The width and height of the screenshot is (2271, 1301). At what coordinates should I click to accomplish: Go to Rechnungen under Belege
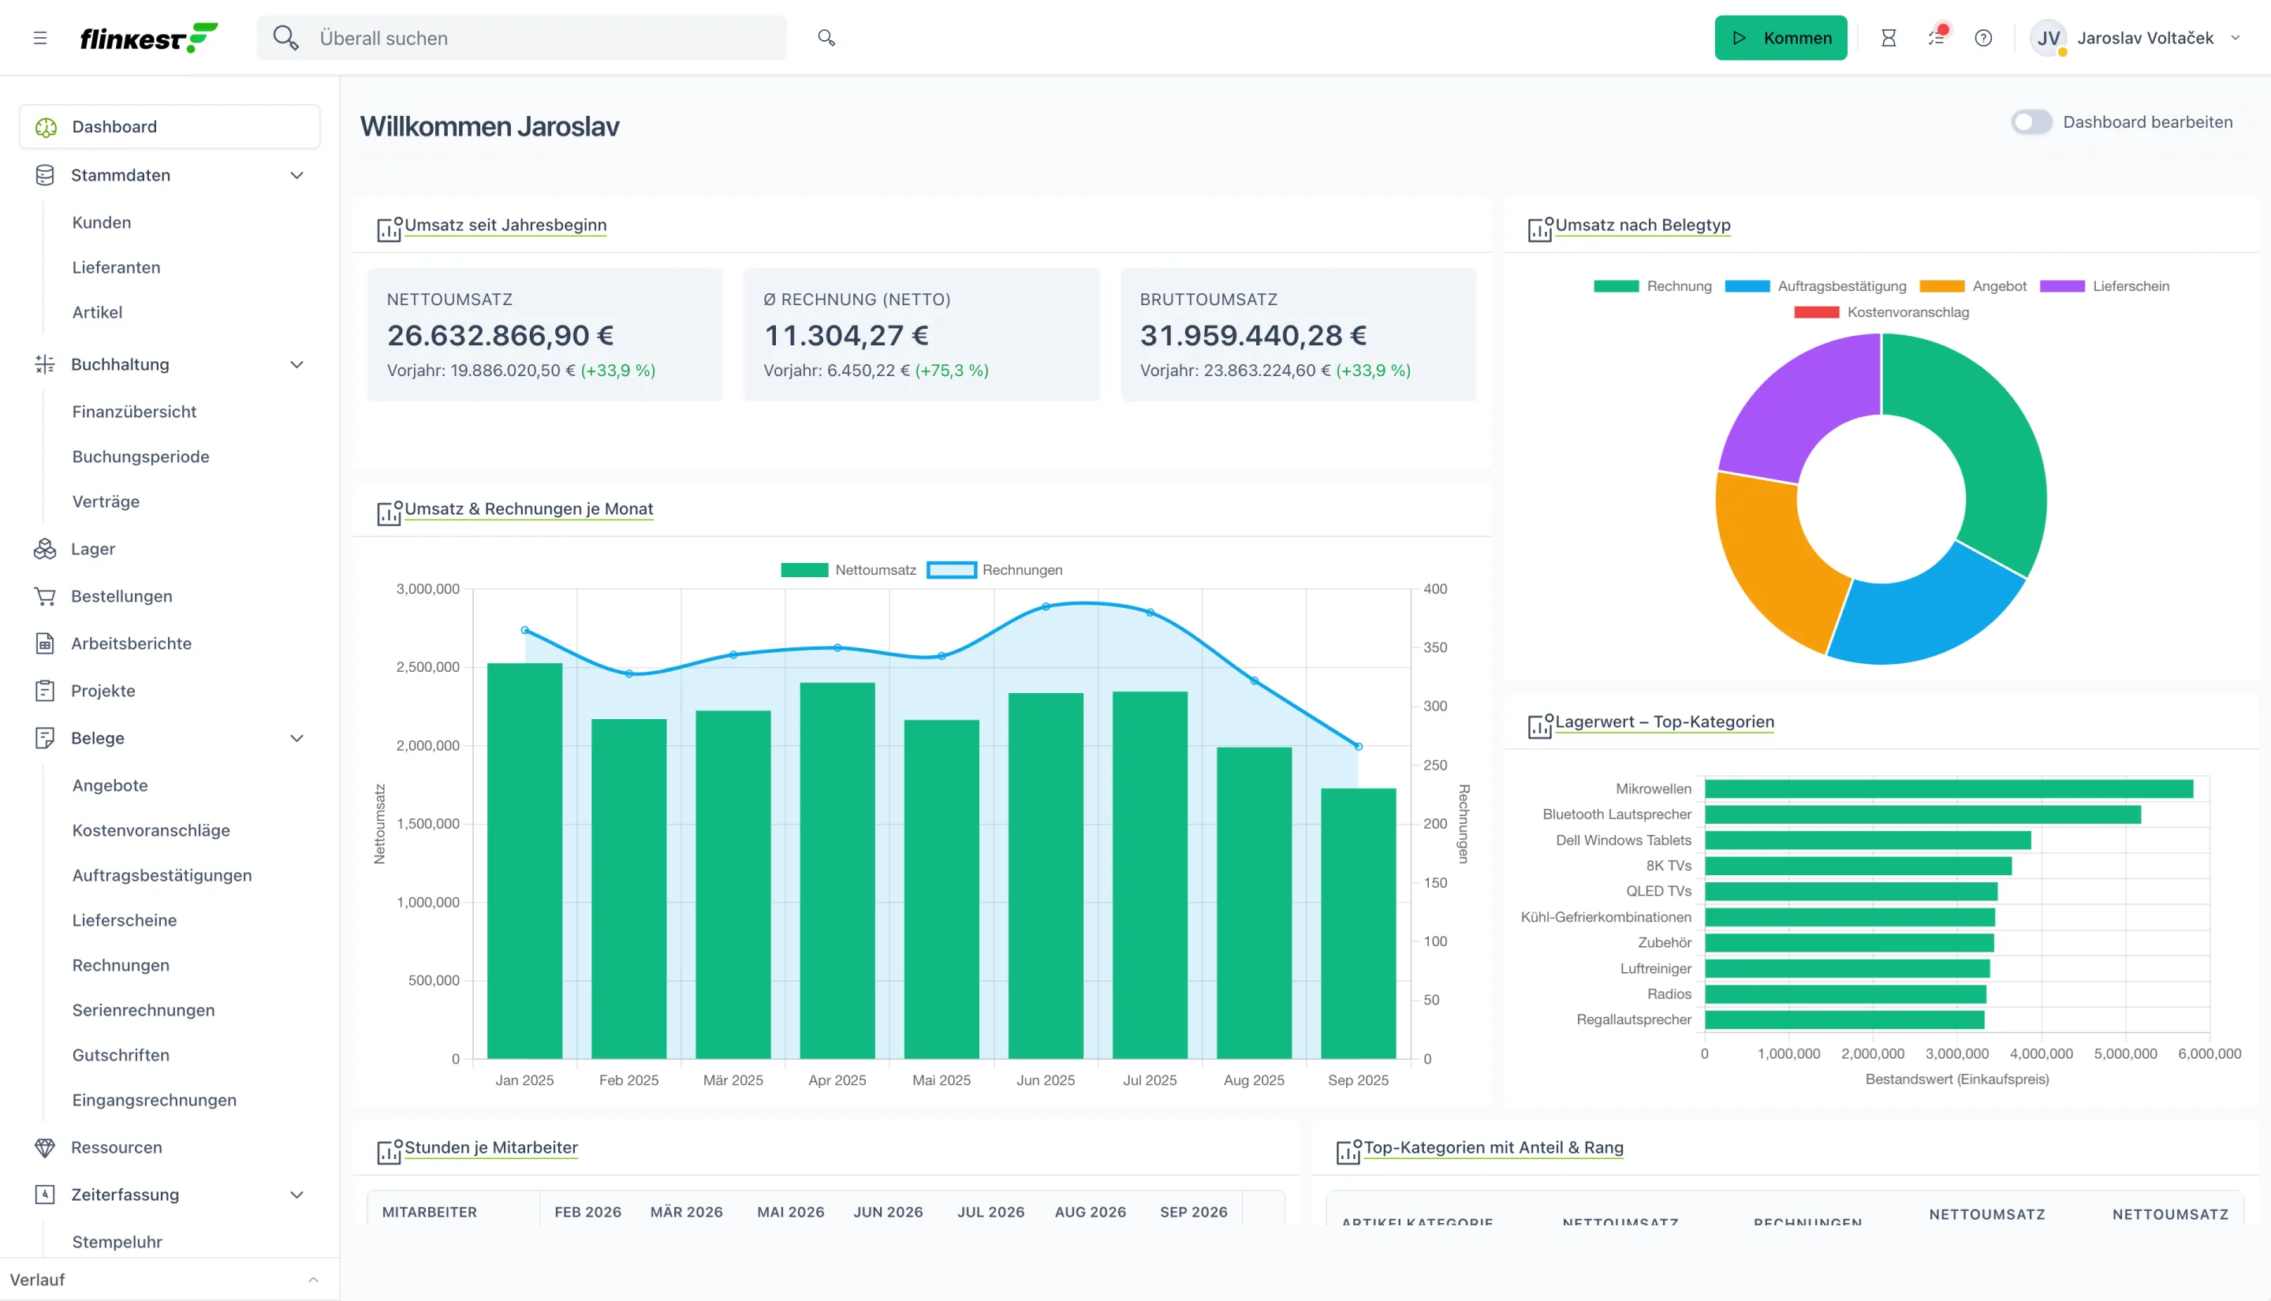[121, 965]
